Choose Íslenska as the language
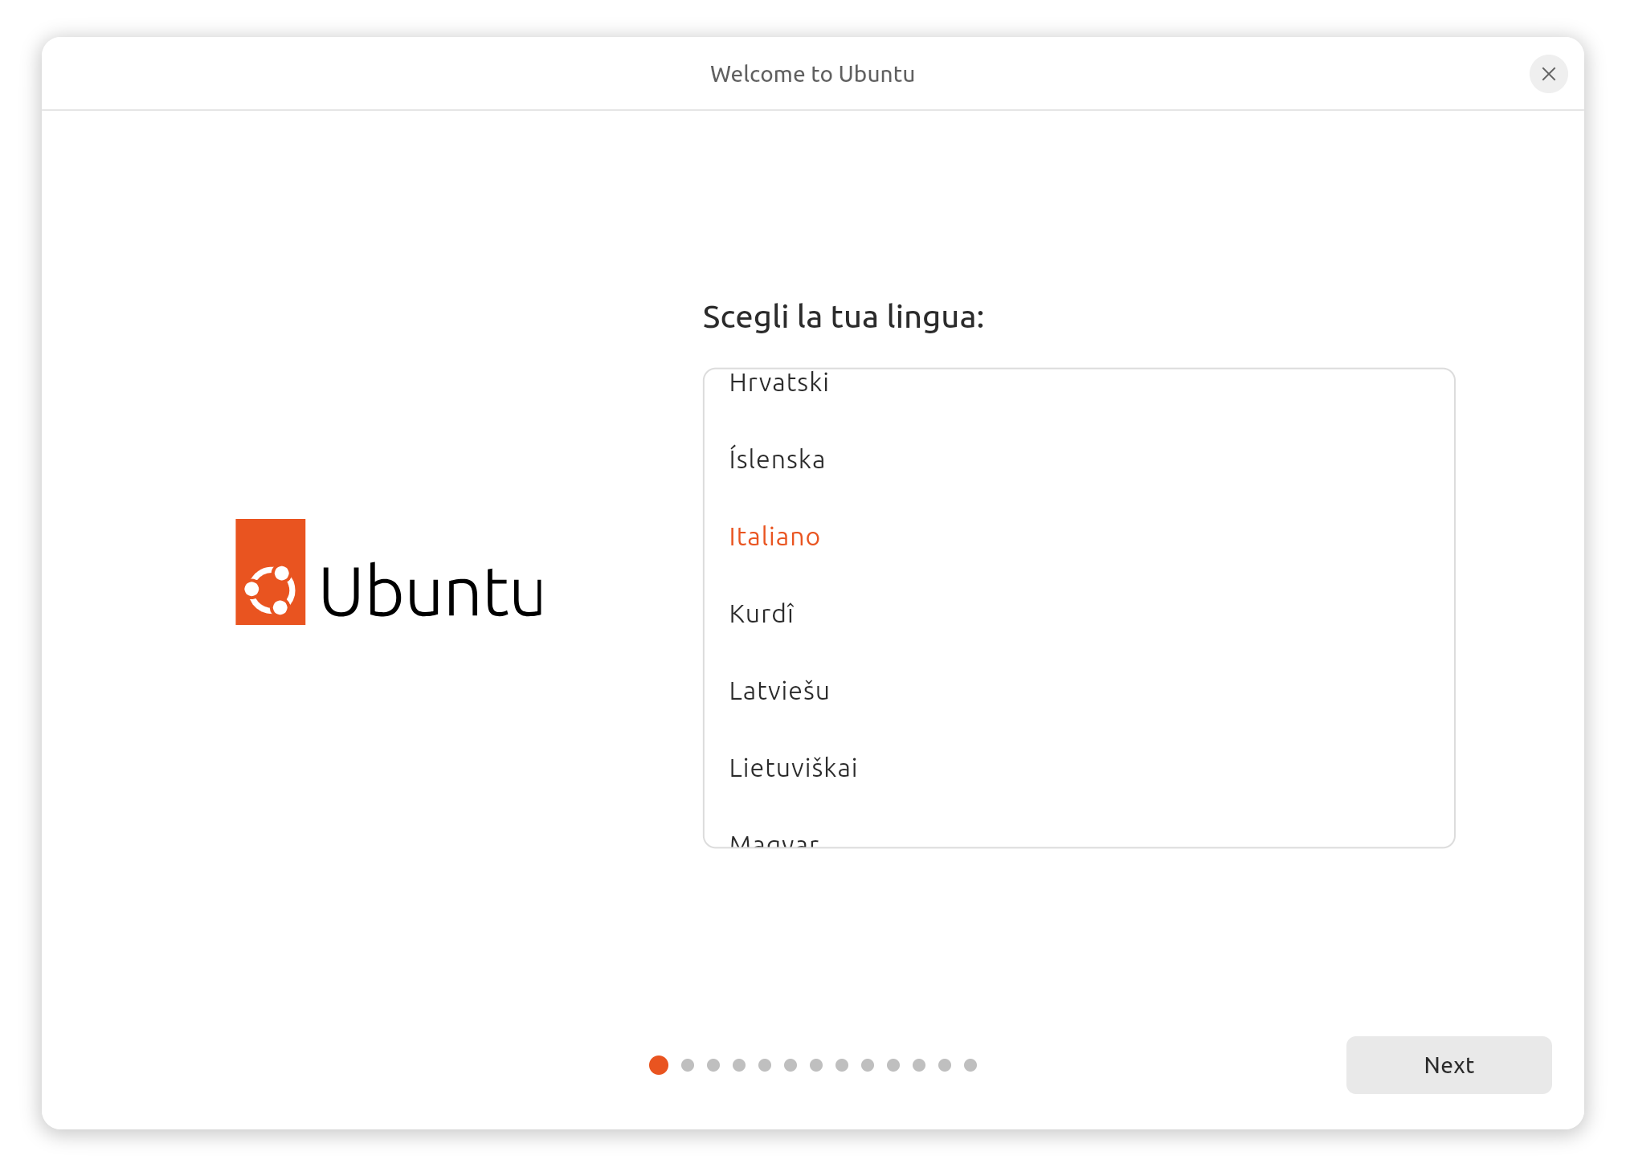The image size is (1626, 1176). 777,459
